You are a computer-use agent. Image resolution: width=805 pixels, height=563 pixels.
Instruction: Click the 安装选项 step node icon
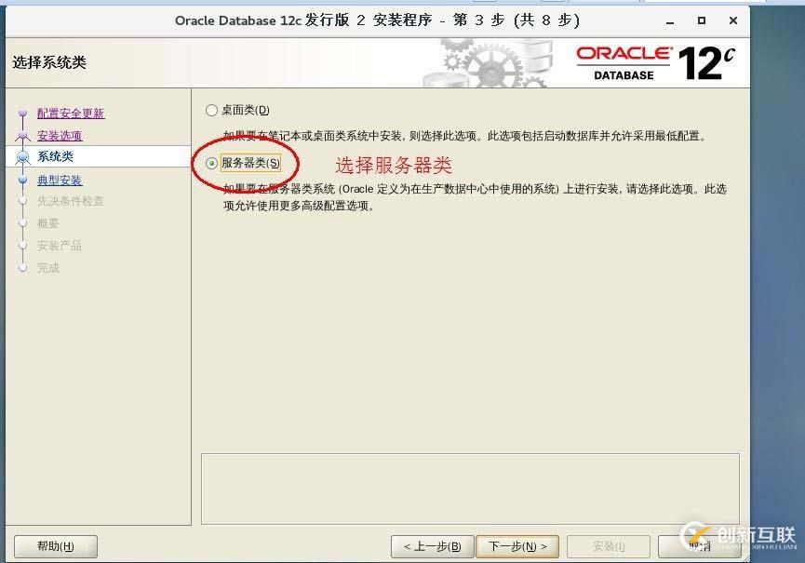20,135
